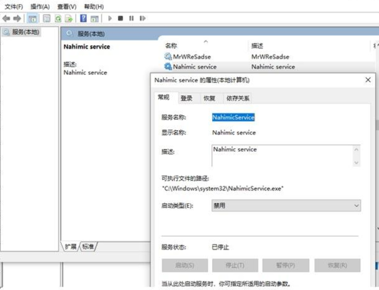Switch to the 依存关系 tab
This screenshot has width=379, height=290.
(238, 98)
